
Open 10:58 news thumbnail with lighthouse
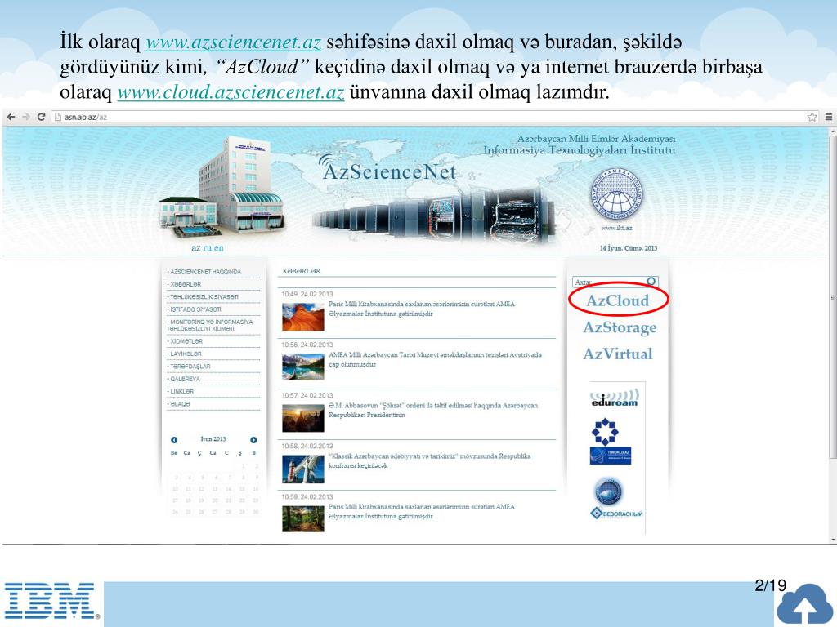pyautogui.click(x=302, y=469)
